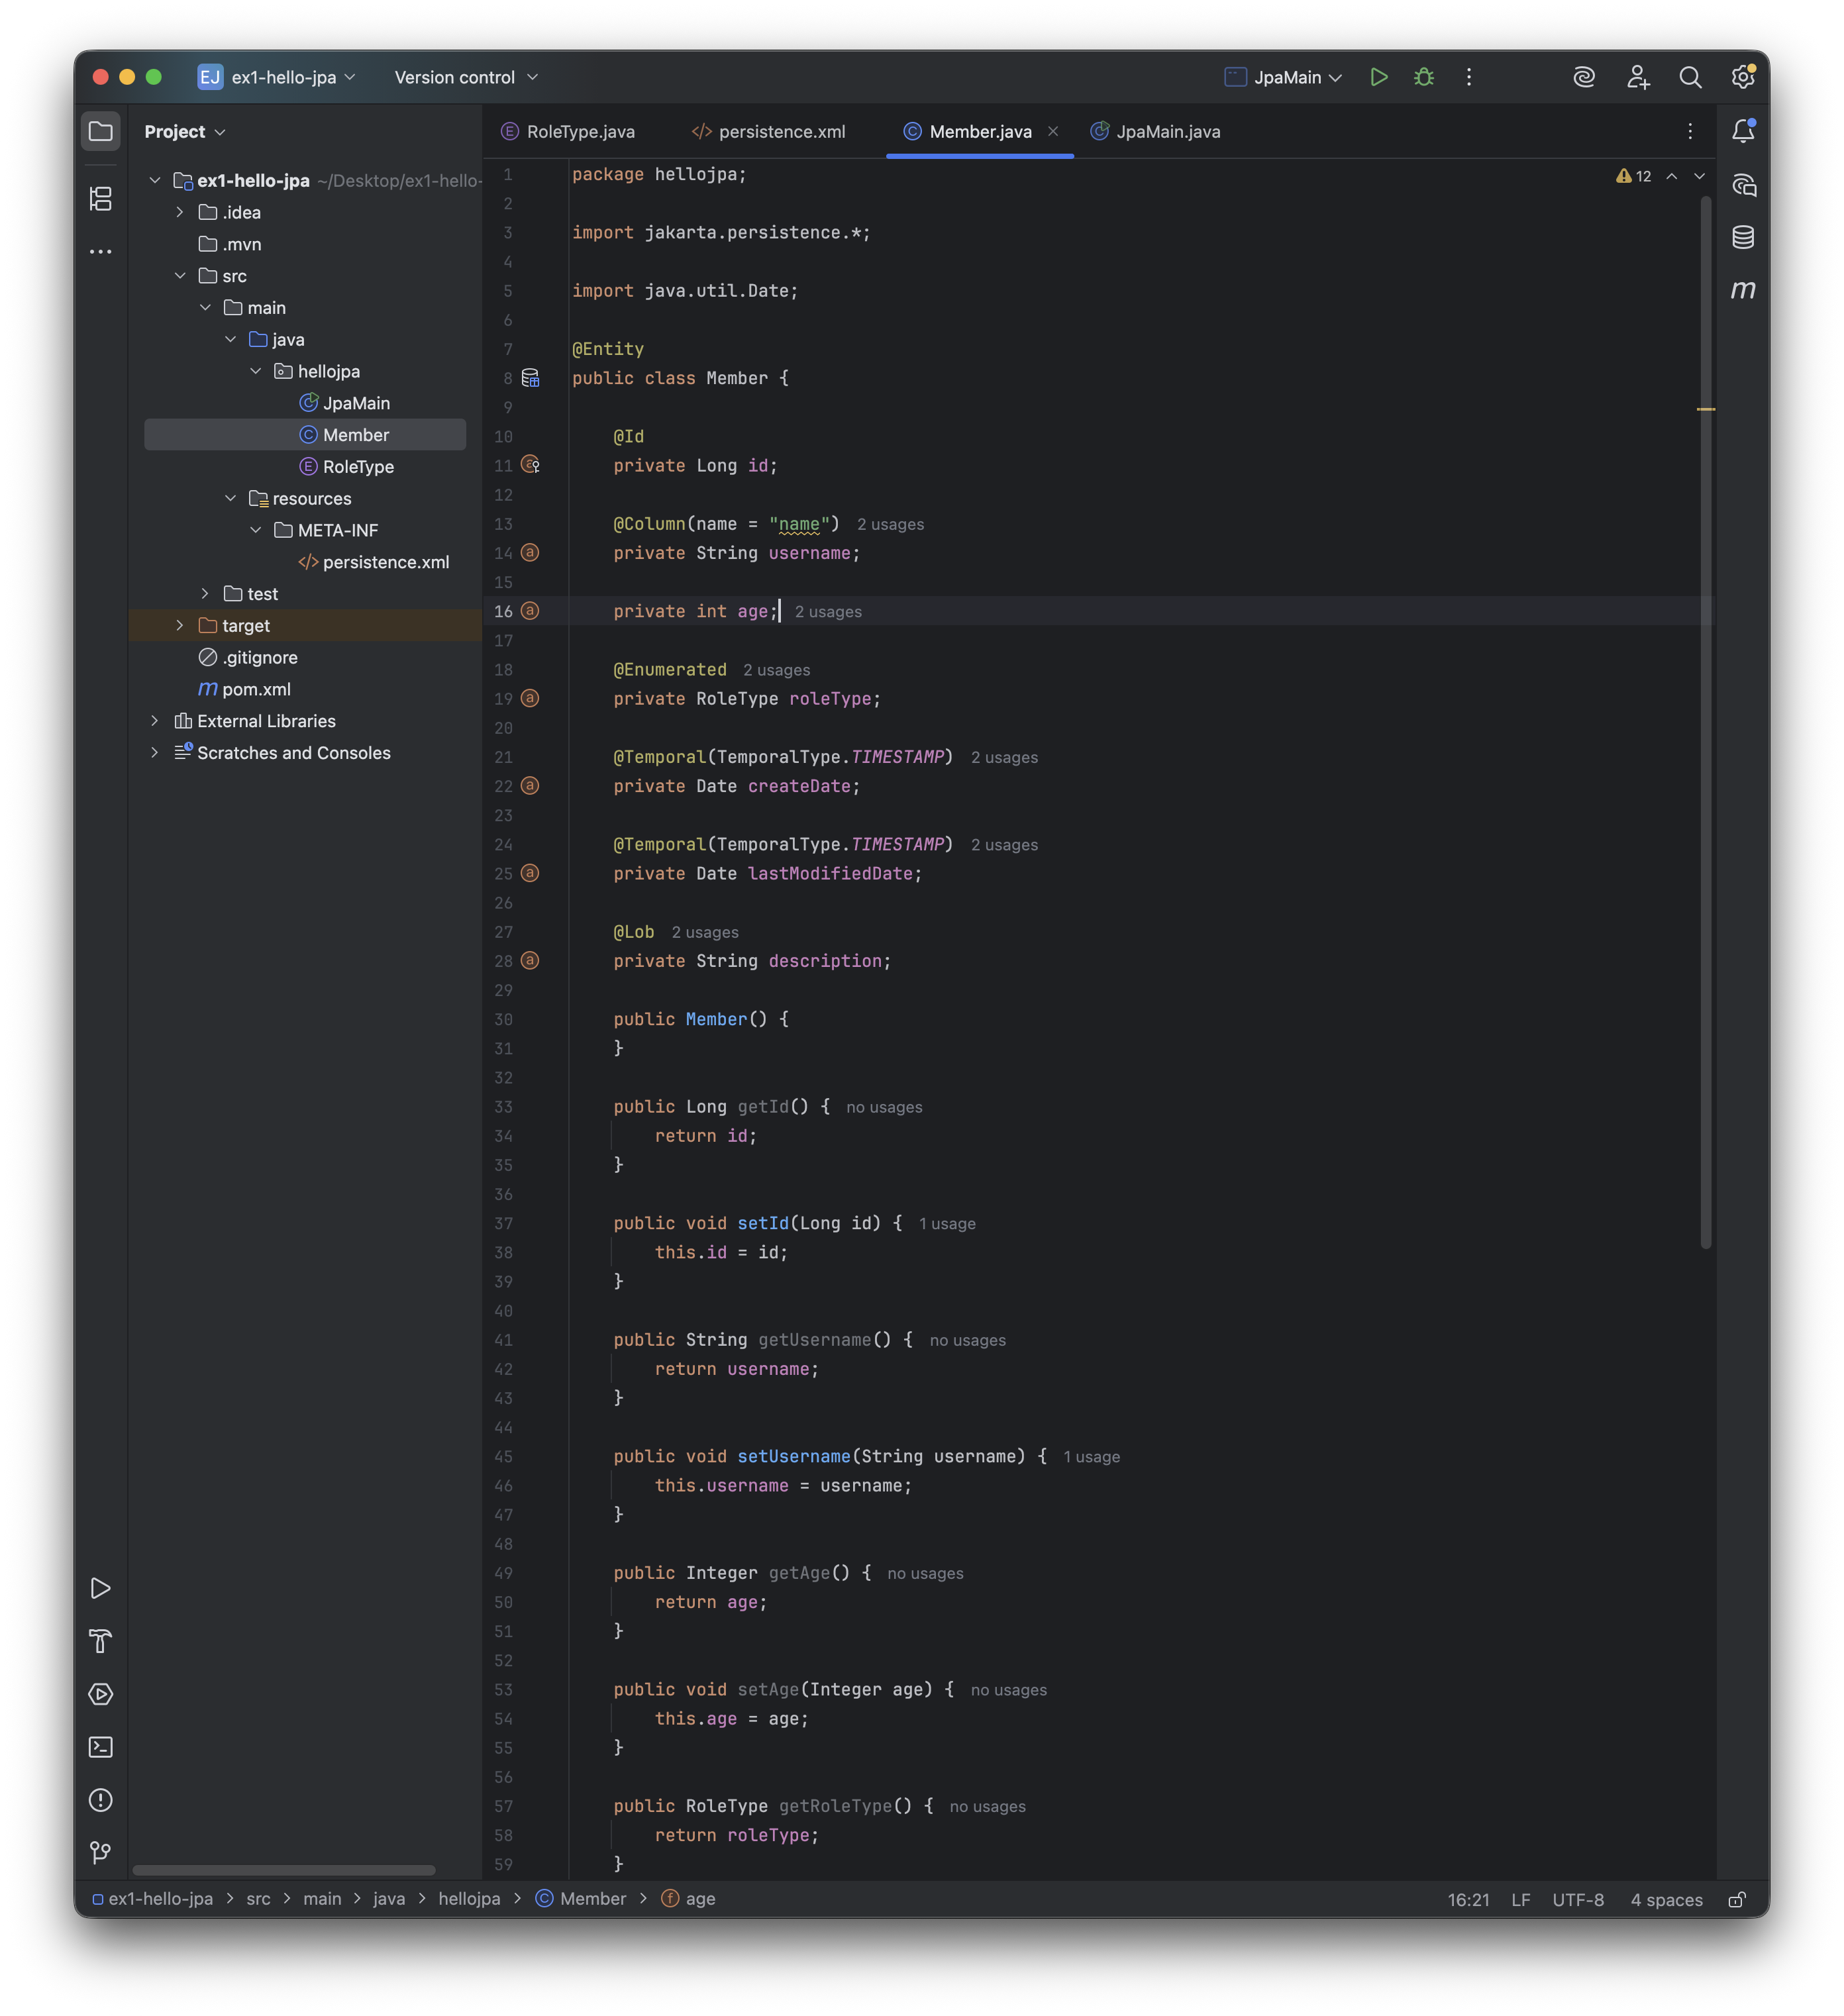This screenshot has height=2016, width=1844.
Task: Open the Version control dropdown
Action: pyautogui.click(x=466, y=77)
